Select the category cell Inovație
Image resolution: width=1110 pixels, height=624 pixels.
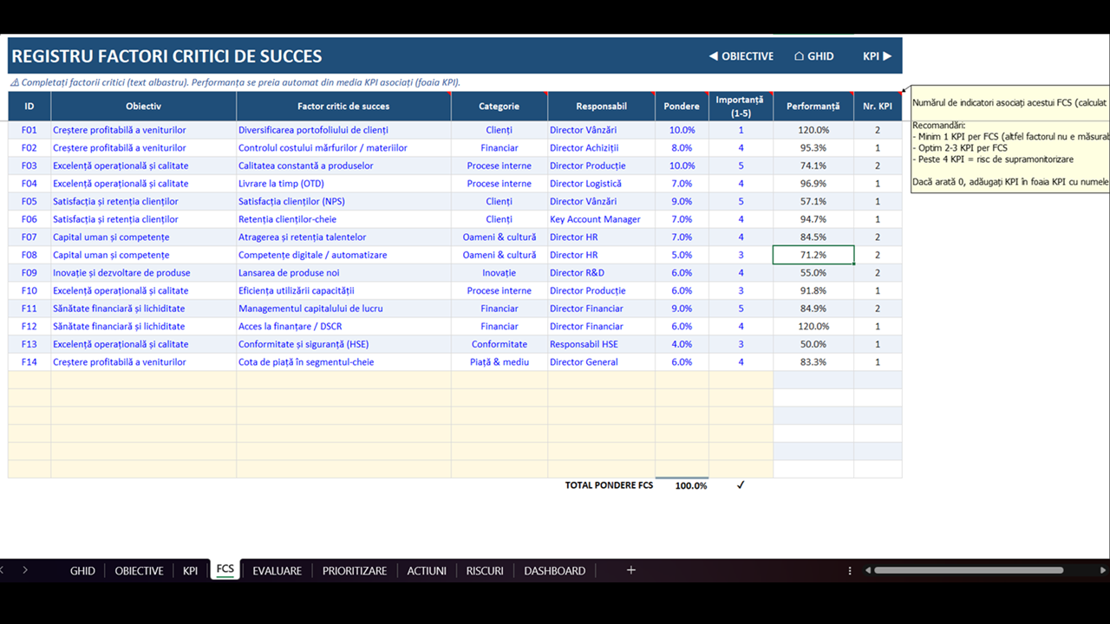point(499,273)
